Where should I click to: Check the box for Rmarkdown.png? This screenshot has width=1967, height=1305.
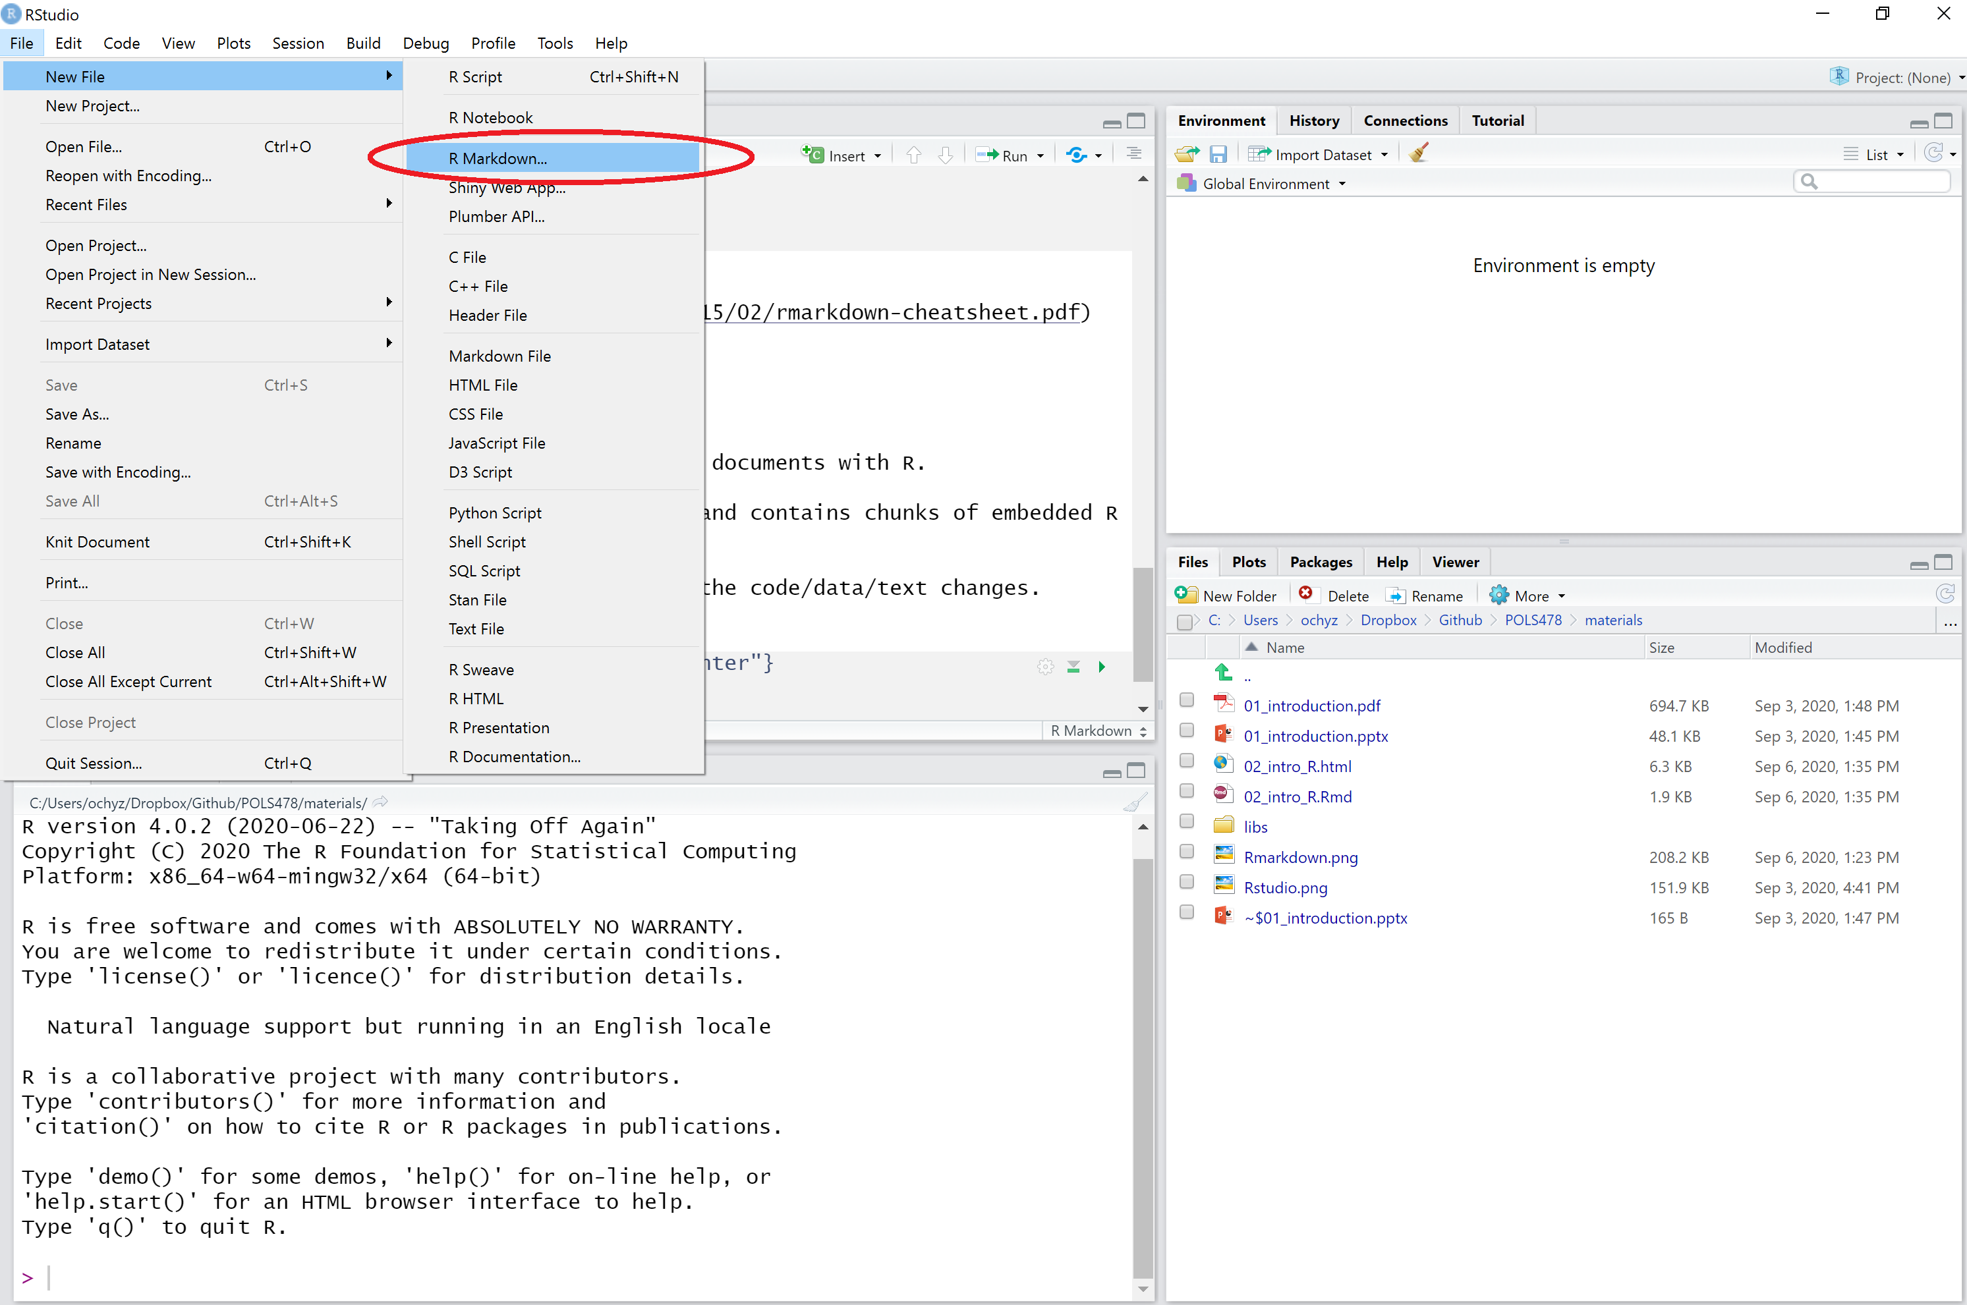pos(1187,850)
